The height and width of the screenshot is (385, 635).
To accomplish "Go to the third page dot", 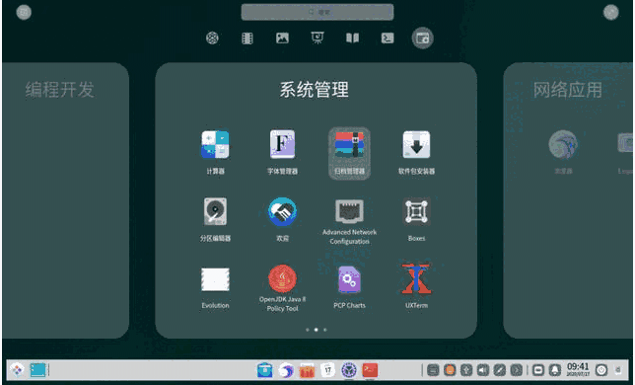I will [325, 330].
